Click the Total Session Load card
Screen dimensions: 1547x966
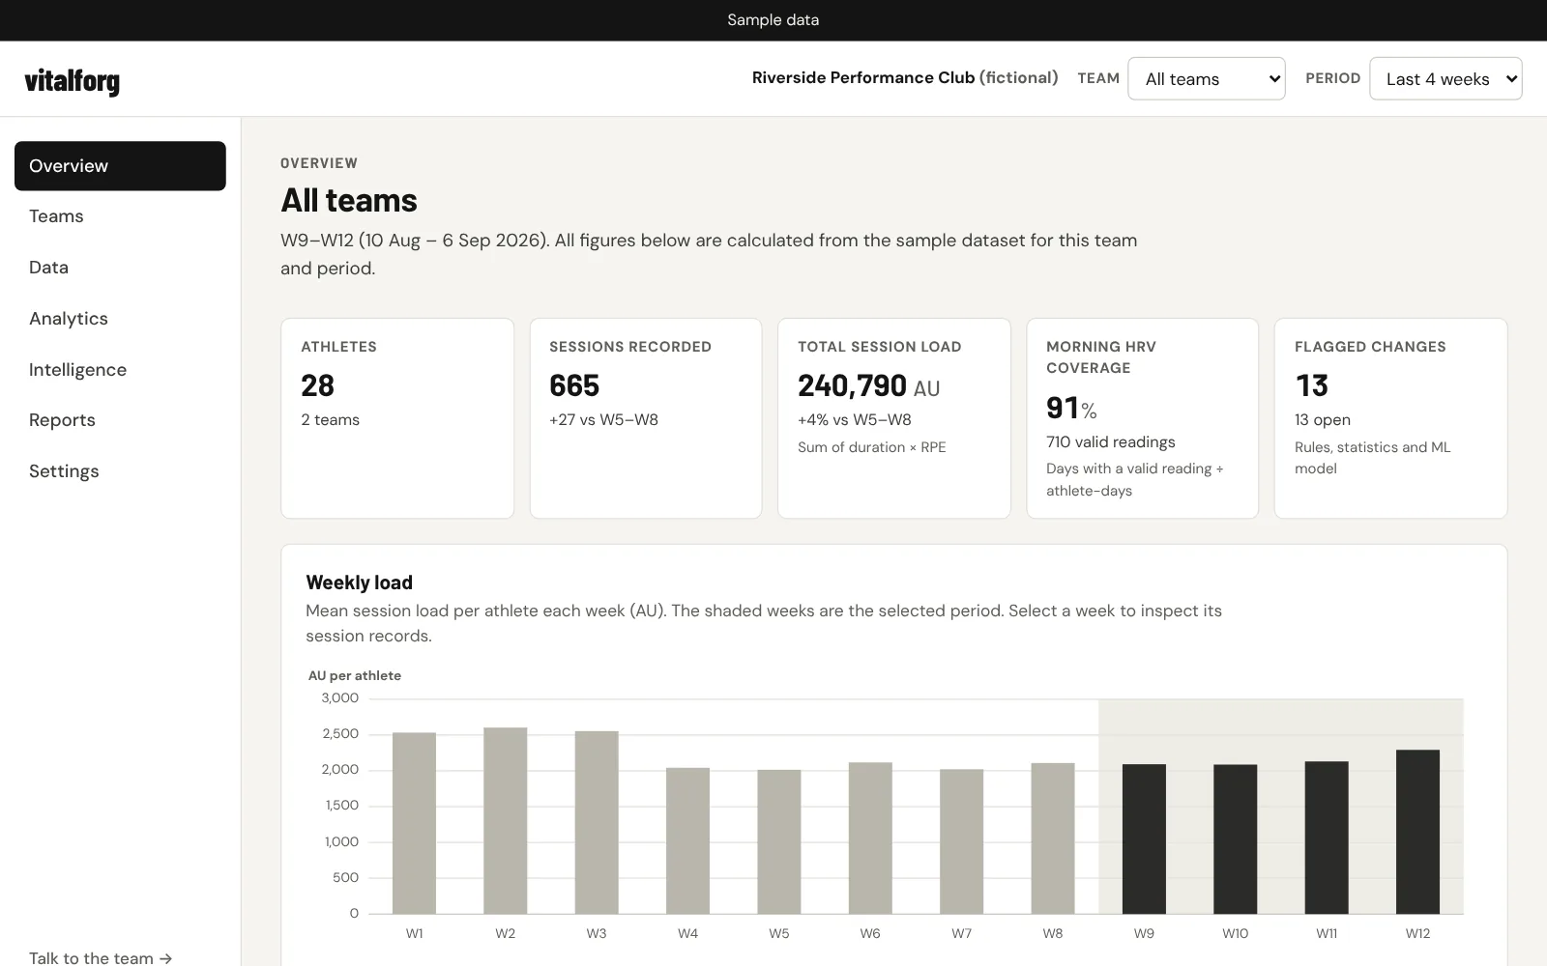[894, 418]
